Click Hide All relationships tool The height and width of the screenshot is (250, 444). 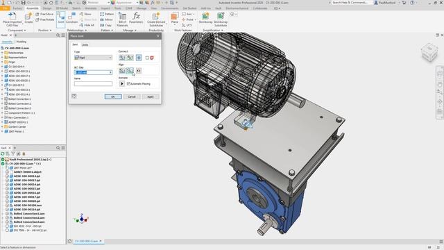point(87,25)
